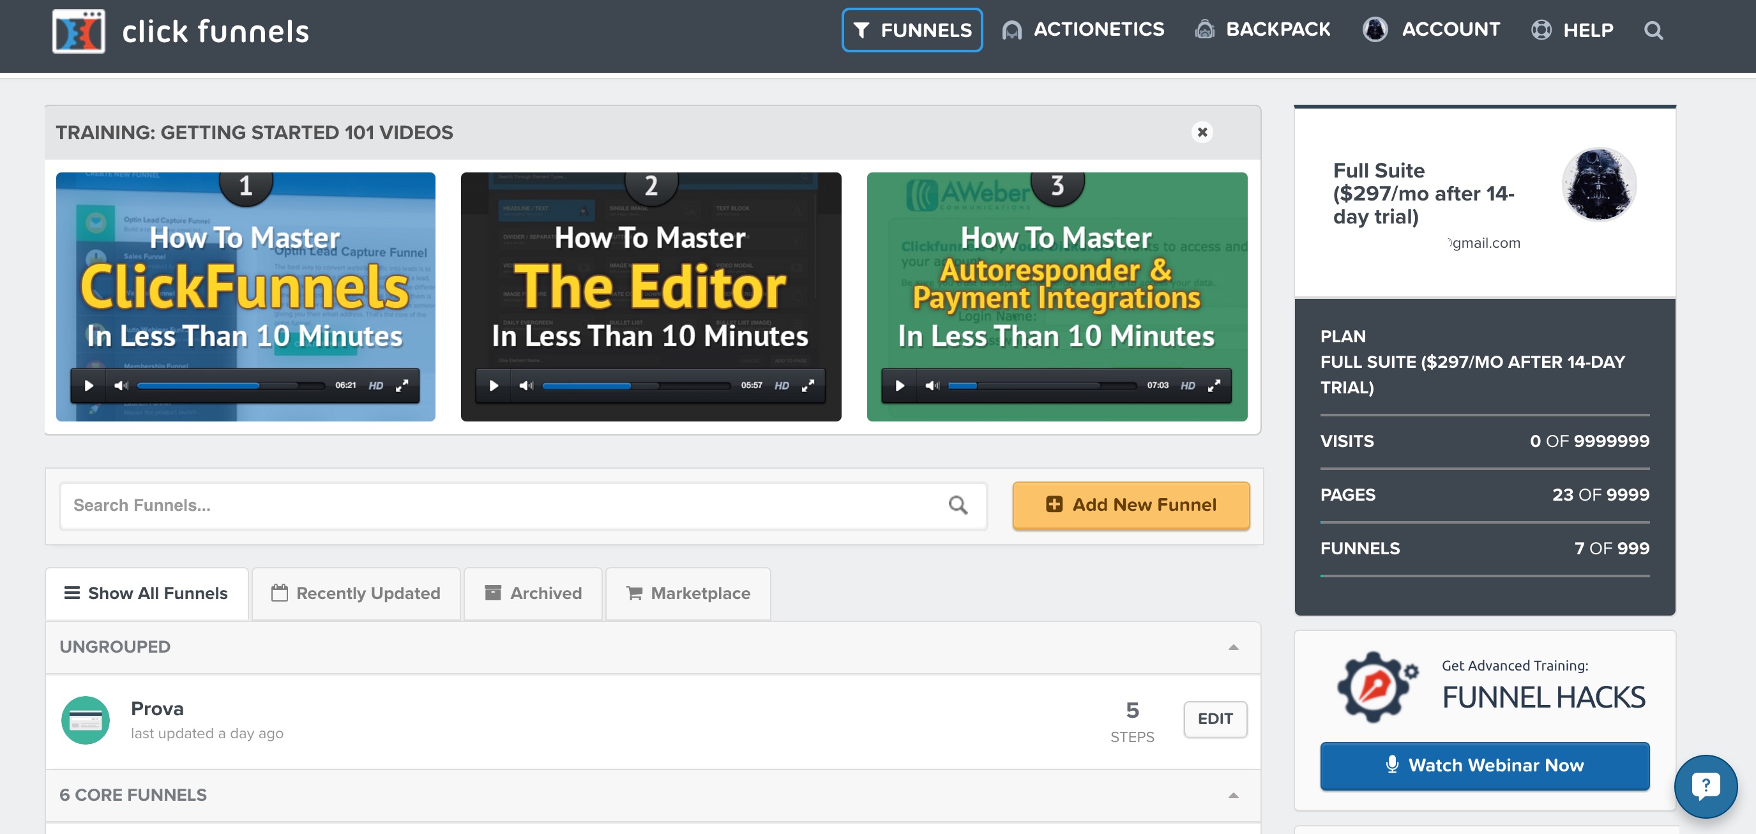Collapse the 6 Core Funnels group
Screen dimensions: 1756x834
[1232, 795]
